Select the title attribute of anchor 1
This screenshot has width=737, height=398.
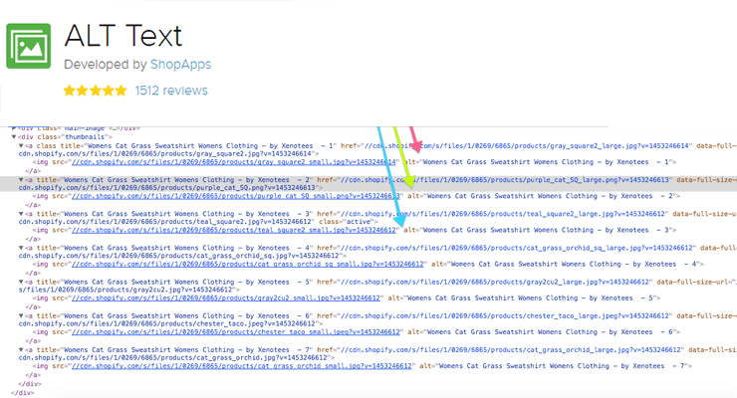[198, 146]
